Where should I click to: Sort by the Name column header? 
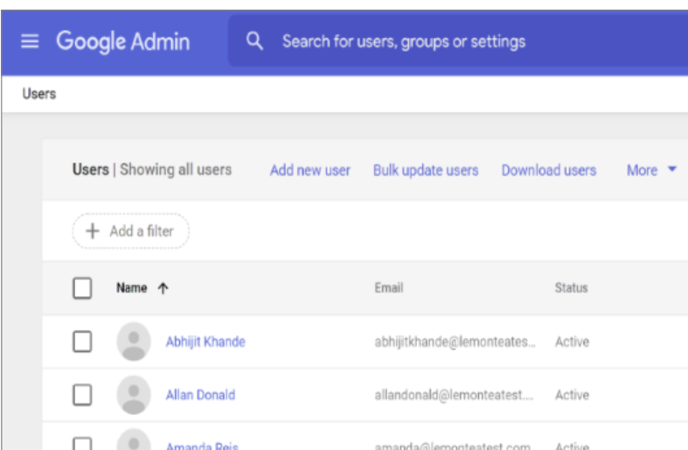pos(132,288)
